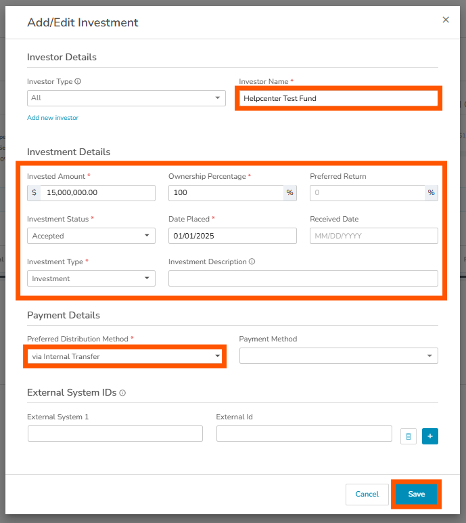This screenshot has height=523, width=466.
Task: Expand the Investment Status dropdown
Action: pyautogui.click(x=91, y=236)
